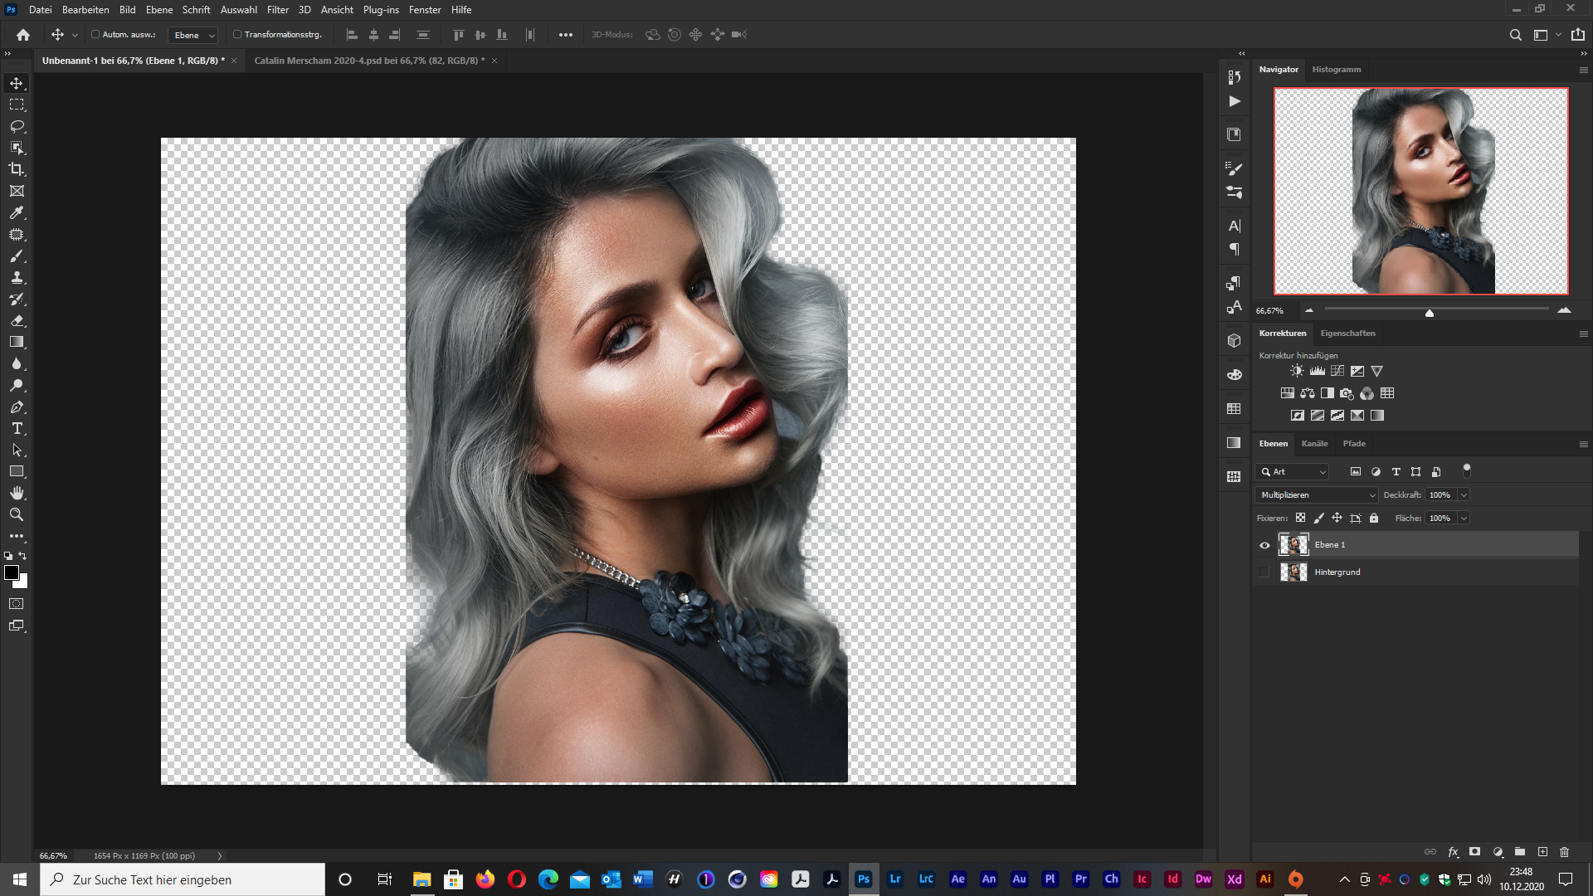Open the Multiplizieren blend mode dropdown

(x=1317, y=495)
